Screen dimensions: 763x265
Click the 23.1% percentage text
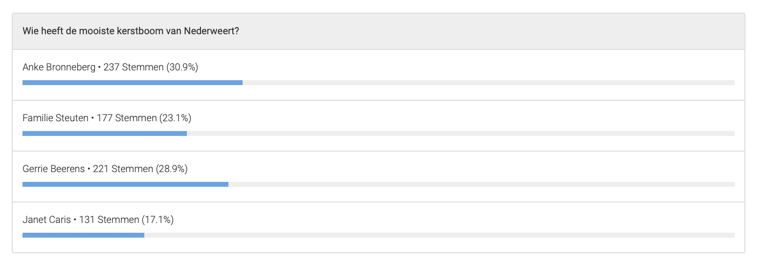pos(175,118)
